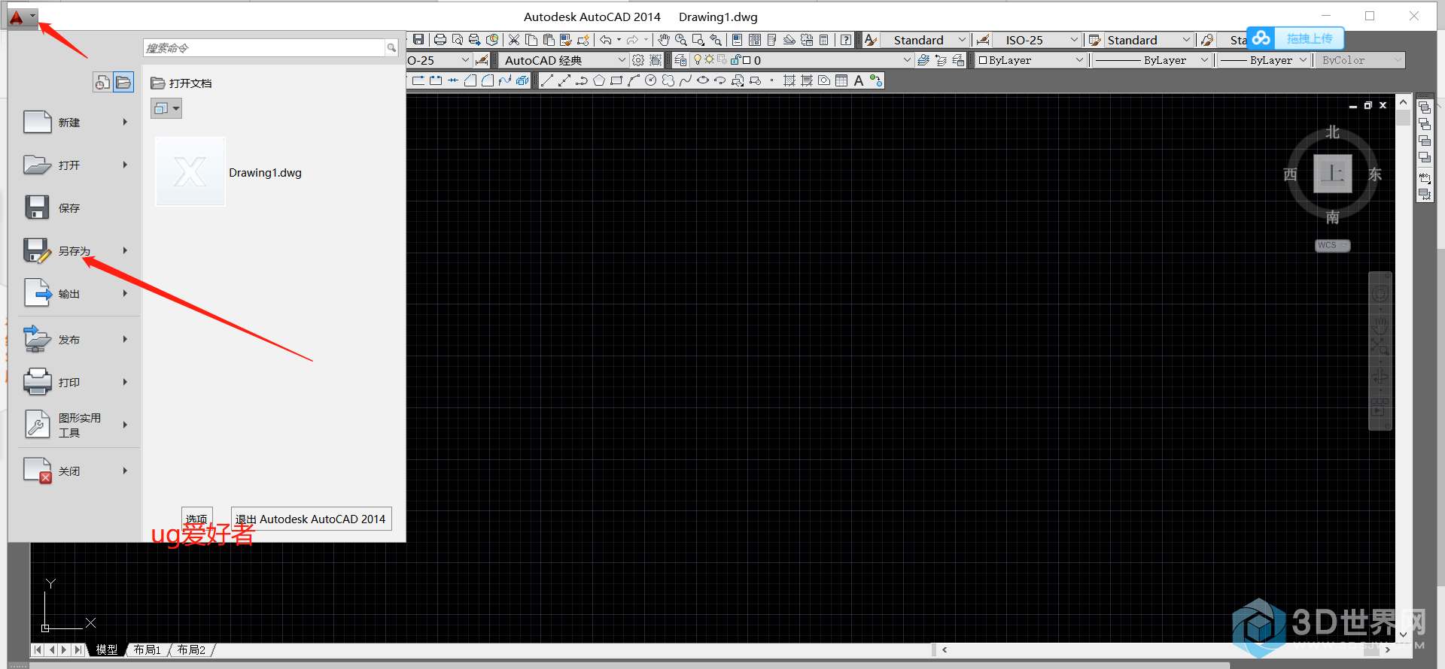Click the workspace settings gear icon
Image resolution: width=1445 pixels, height=669 pixels.
click(638, 60)
